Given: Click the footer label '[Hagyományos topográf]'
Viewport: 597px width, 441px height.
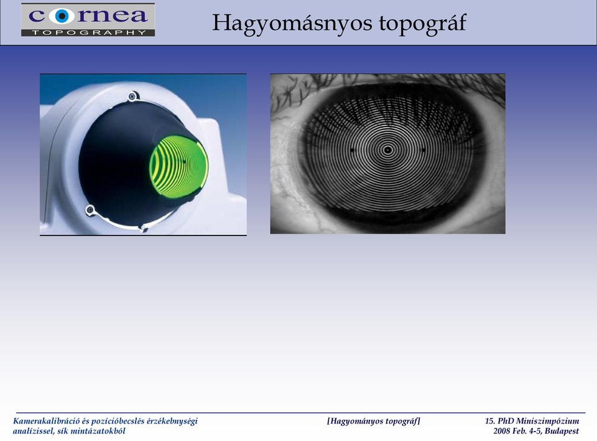Looking at the screenshot, I should pos(374,421).
